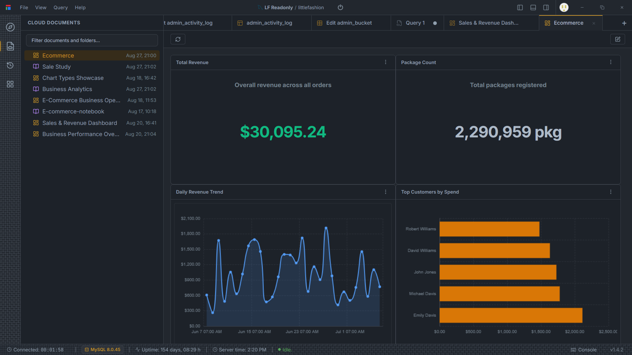Add a new tab with plus icon
632x355 pixels.
624,23
